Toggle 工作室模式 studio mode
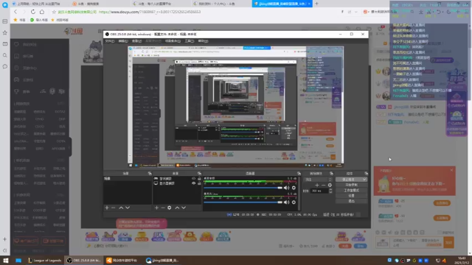 [351, 190]
